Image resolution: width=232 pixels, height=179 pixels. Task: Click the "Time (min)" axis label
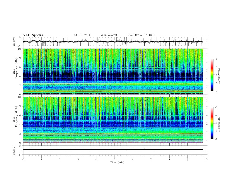[x=117, y=162]
